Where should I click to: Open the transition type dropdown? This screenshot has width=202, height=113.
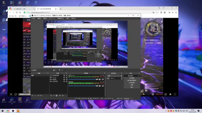pos(113,76)
